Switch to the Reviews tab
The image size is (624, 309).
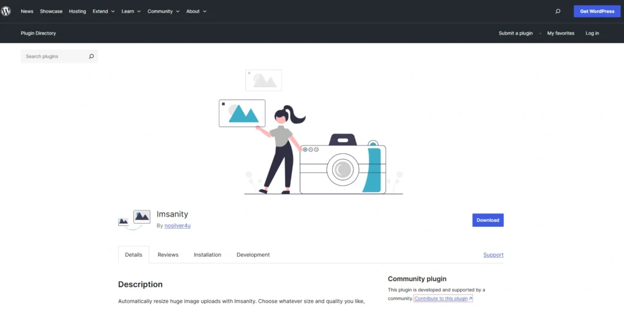tap(168, 255)
